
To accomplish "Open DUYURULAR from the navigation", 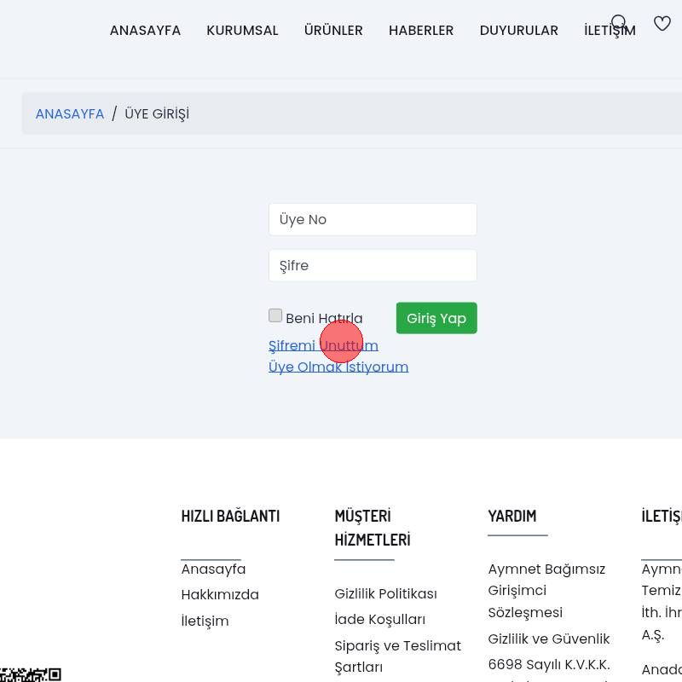I will click(518, 31).
